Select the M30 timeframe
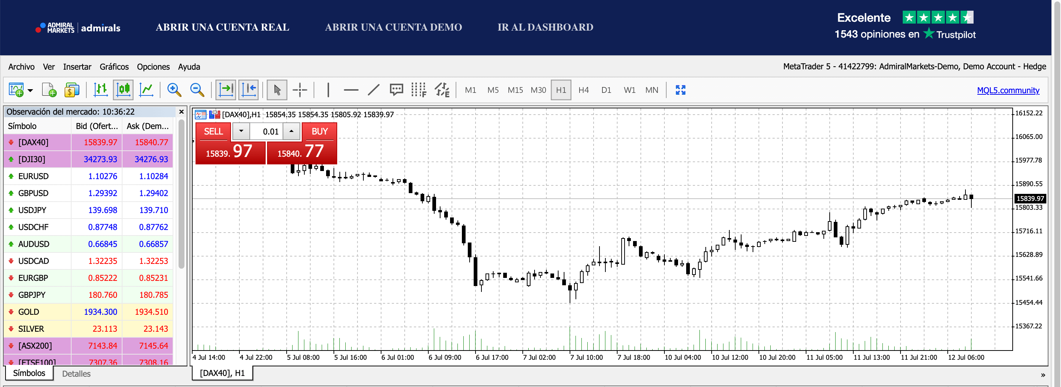The image size is (1061, 387). (x=538, y=90)
